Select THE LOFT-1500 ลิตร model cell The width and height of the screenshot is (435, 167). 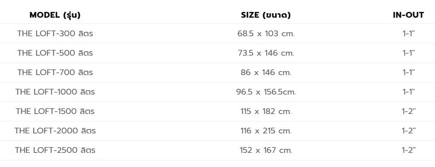tap(55, 111)
